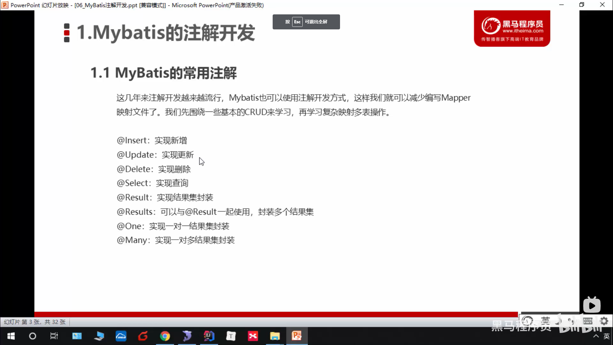Click the slide counter in the status bar
The height and width of the screenshot is (345, 613).
tap(34, 322)
